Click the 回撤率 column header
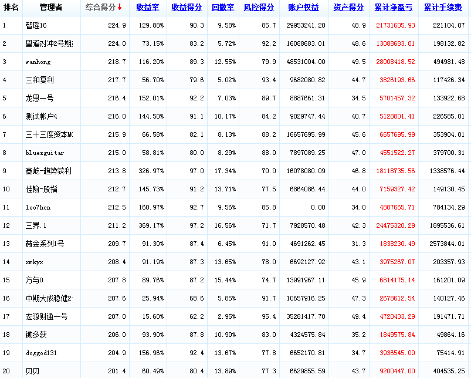Viewport: 471px width, 378px height. [223, 8]
